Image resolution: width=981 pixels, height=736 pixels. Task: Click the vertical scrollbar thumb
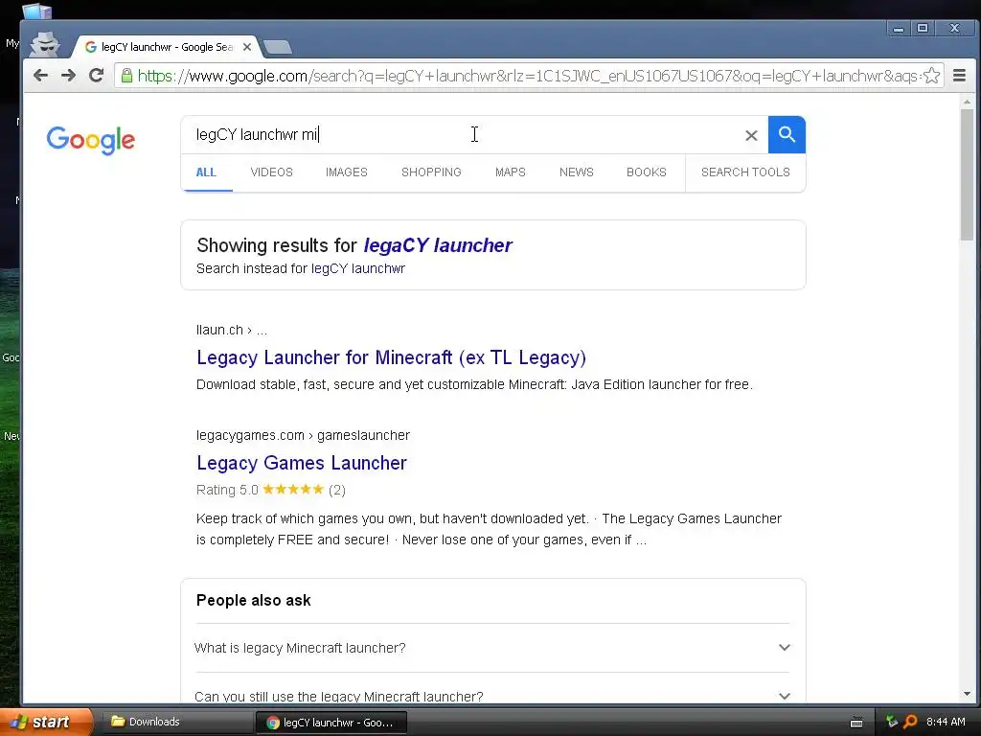tap(968, 174)
